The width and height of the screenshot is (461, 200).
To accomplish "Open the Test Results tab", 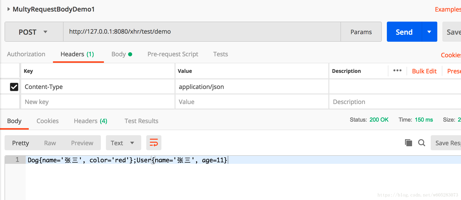I will [141, 121].
